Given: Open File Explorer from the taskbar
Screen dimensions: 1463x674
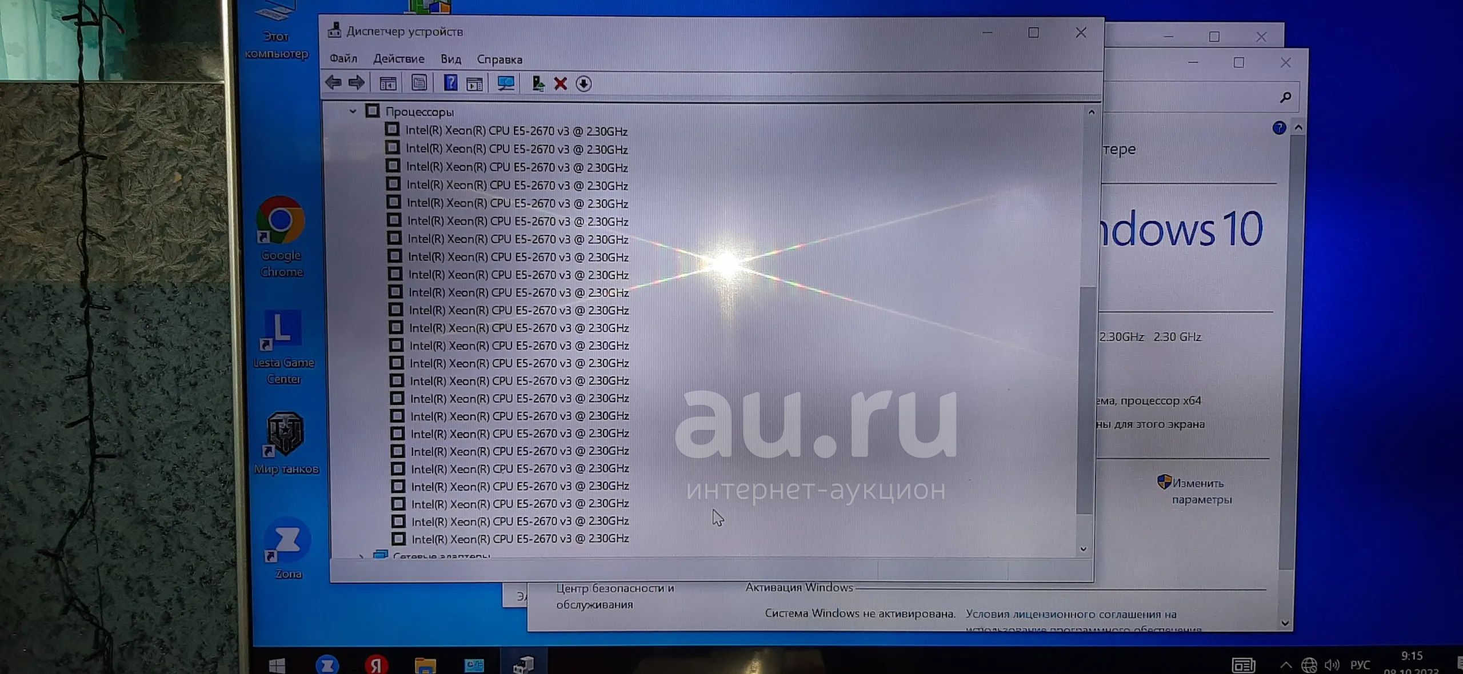Looking at the screenshot, I should [x=425, y=665].
